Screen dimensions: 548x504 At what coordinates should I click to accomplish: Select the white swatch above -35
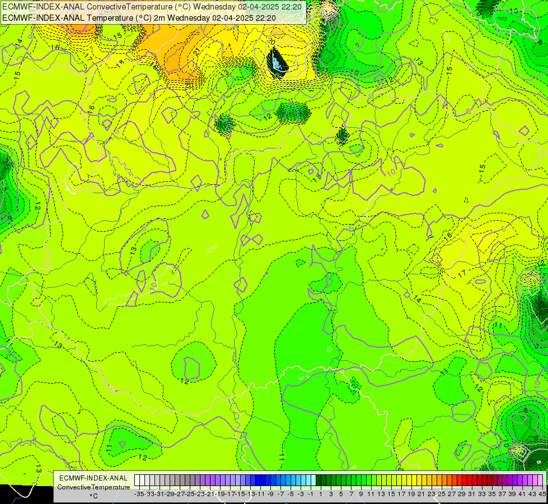(x=137, y=480)
